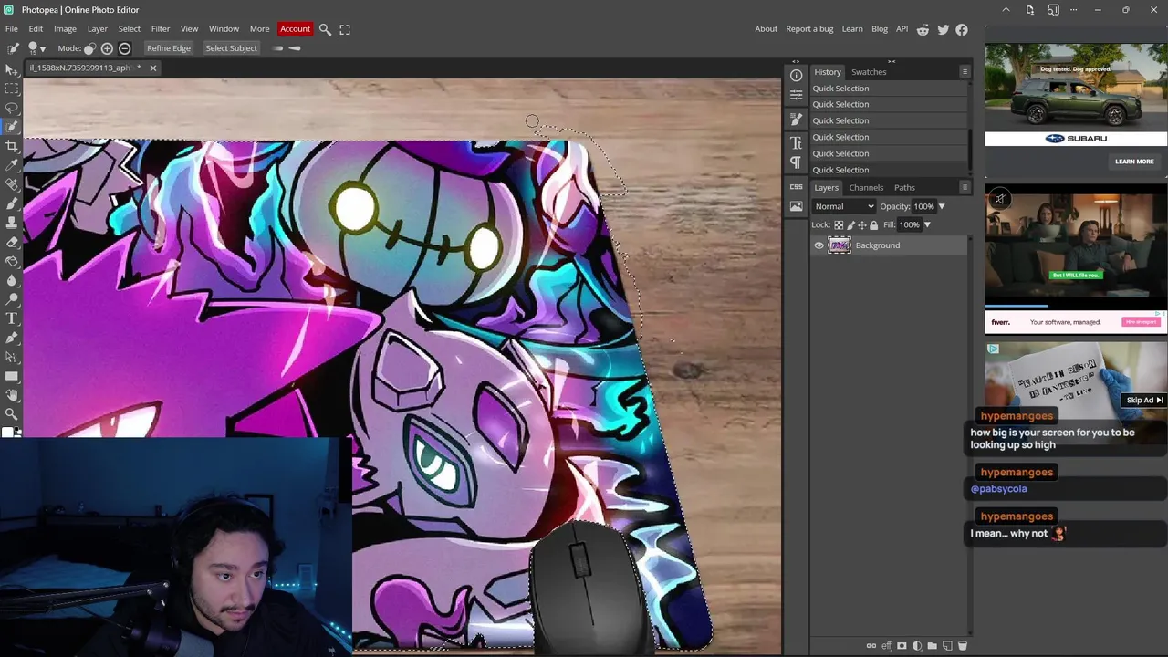Screen dimensions: 1168x657
Task: Select the Lasso tool
Action: tap(11, 108)
